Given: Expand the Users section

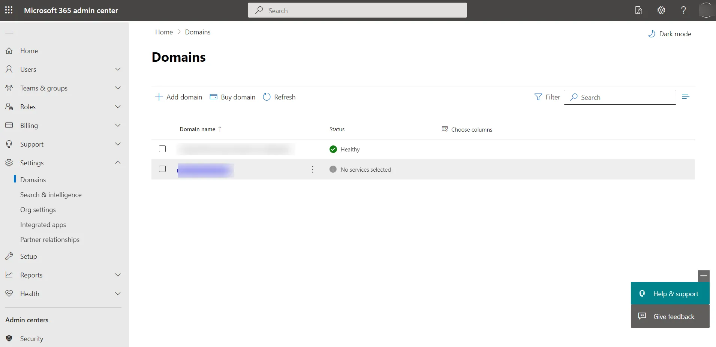Looking at the screenshot, I should [x=118, y=69].
